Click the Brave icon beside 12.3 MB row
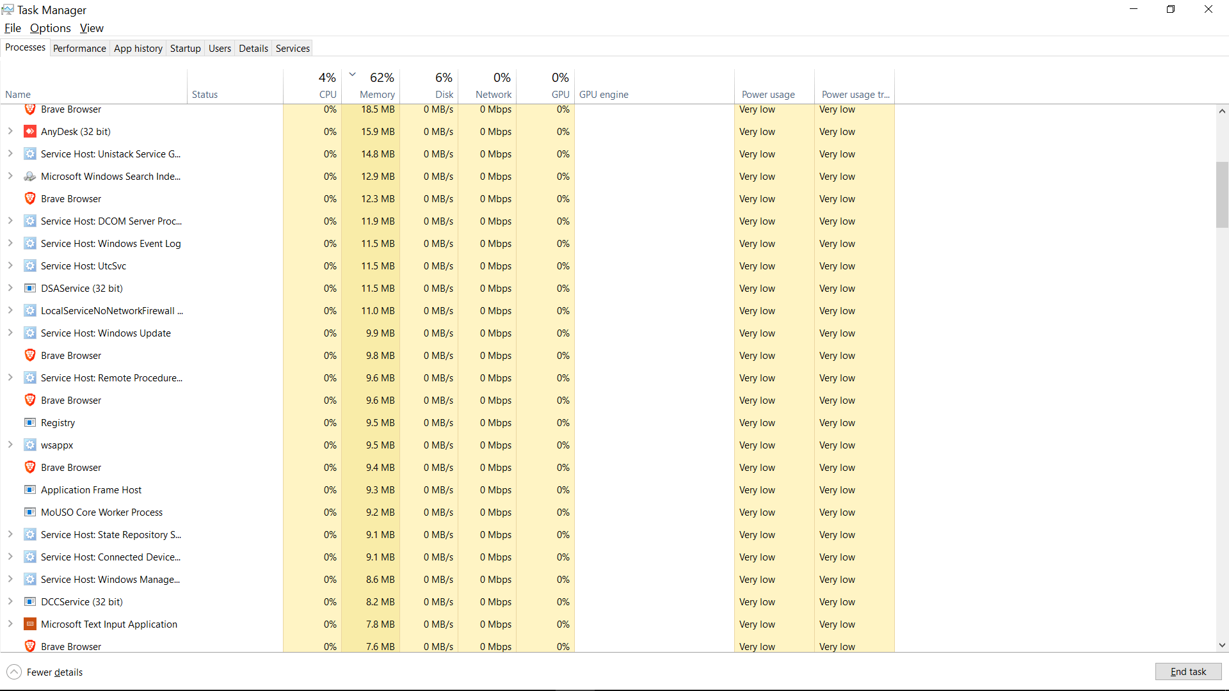This screenshot has height=691, width=1229. 29,199
